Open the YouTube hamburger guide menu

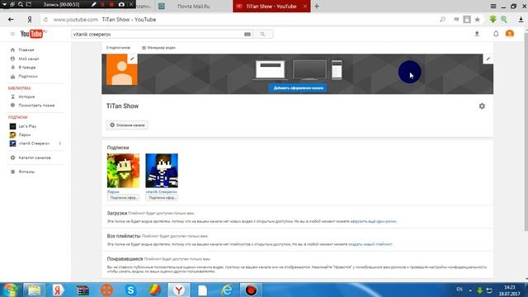coord(12,34)
